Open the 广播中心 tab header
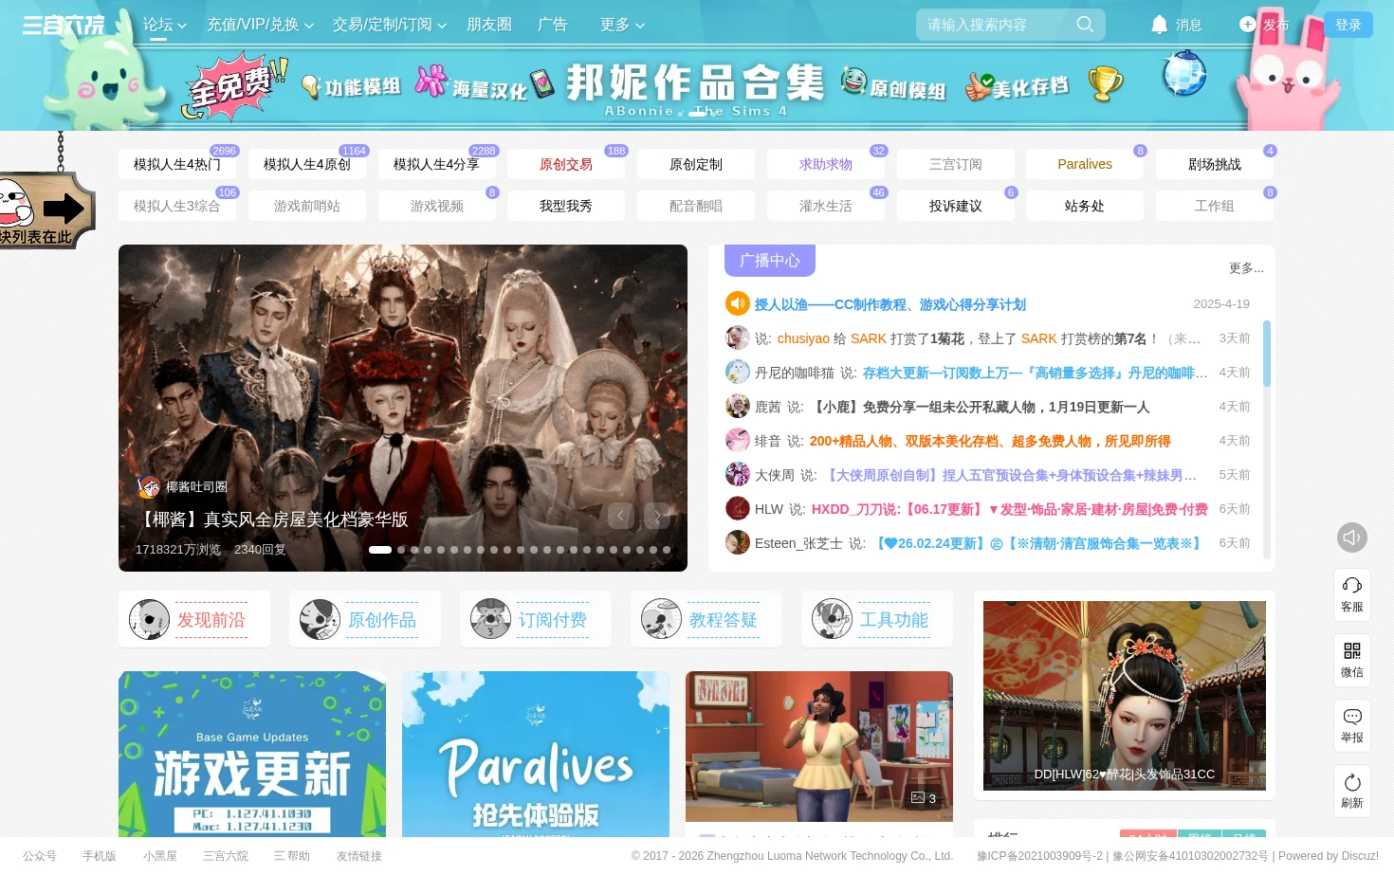The height and width of the screenshot is (875, 1394). pos(770,261)
